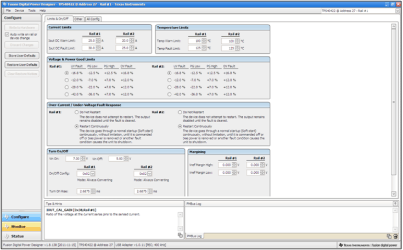Open the Device menu
403x250 pixels.
pos(19,10)
